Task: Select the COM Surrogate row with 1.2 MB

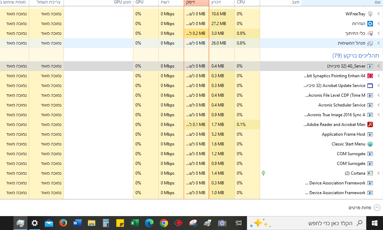Action: [x=192, y=154]
